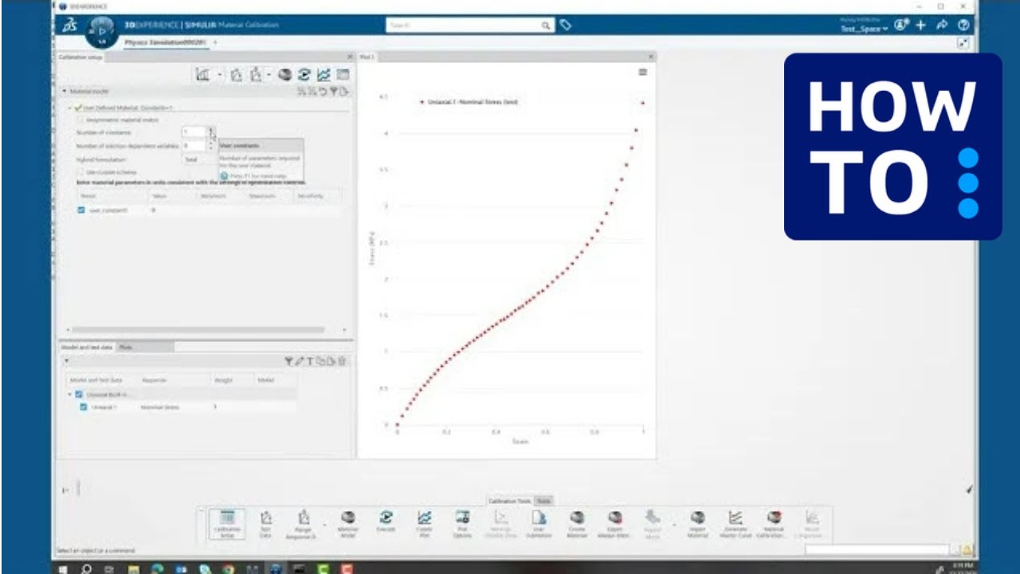Image resolution: width=1020 pixels, height=574 pixels.
Task: Open dropdown arrow next to test data plot icon
Action: pyautogui.click(x=220, y=75)
